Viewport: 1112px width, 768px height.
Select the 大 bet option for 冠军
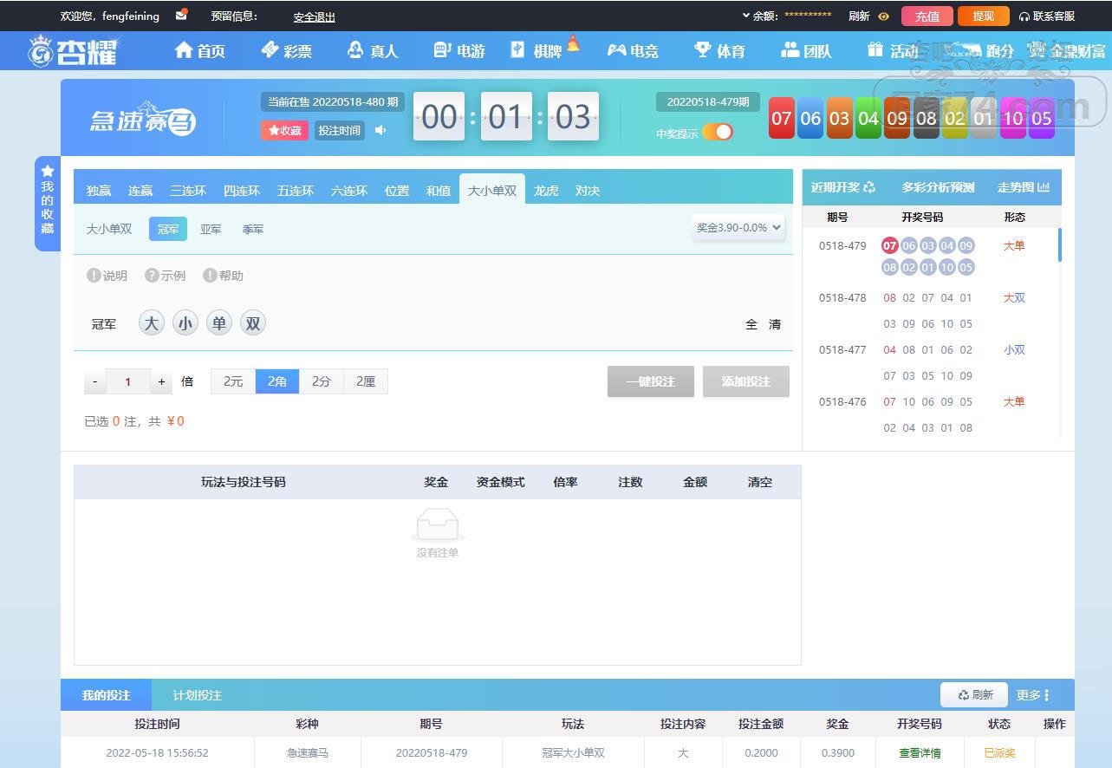[152, 323]
